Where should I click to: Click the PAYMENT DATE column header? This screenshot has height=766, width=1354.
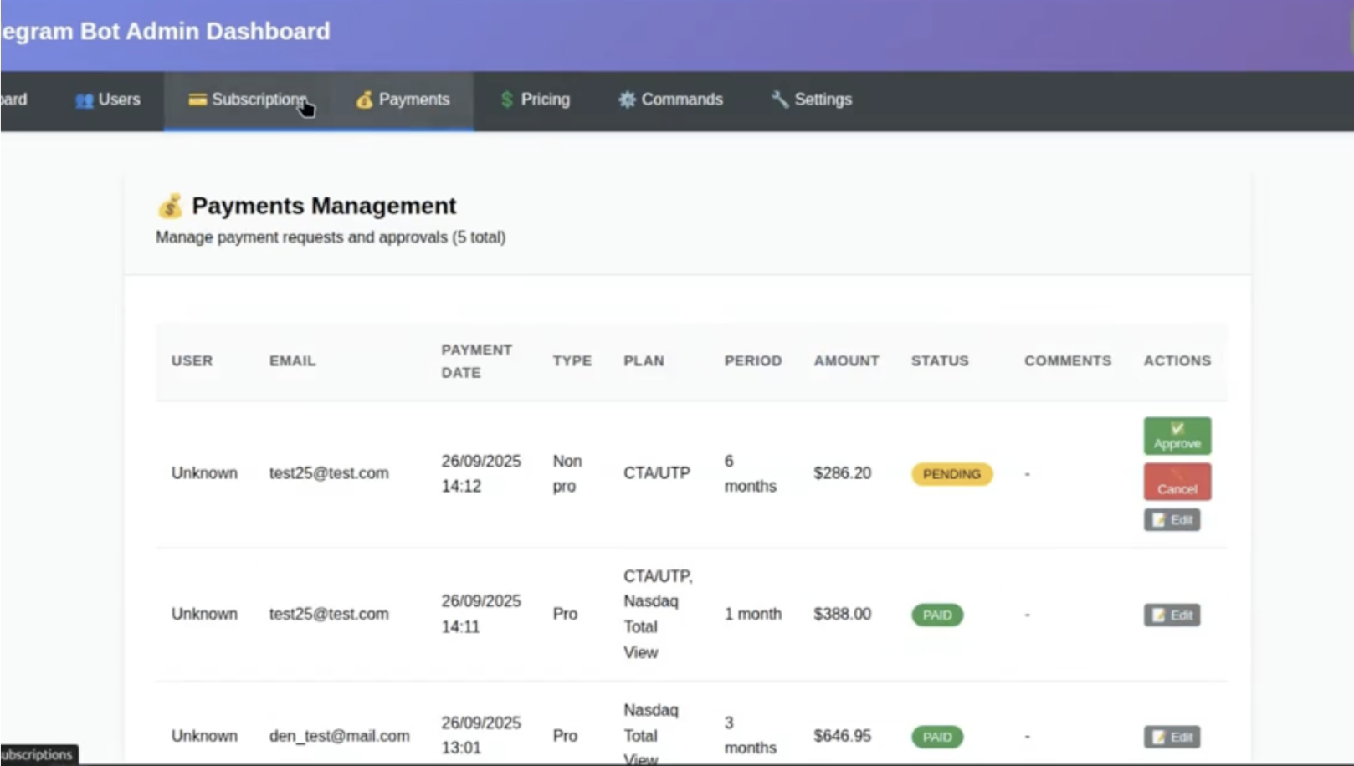coord(476,361)
